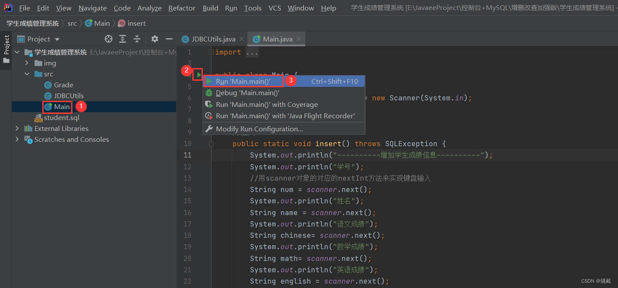The width and height of the screenshot is (618, 288).
Task: Hide the Project tool window with minus icon
Action: click(169, 39)
